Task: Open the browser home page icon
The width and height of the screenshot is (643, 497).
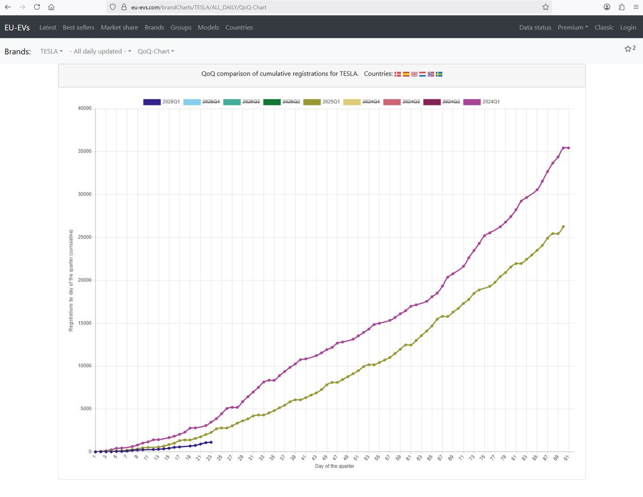Action: (x=51, y=7)
